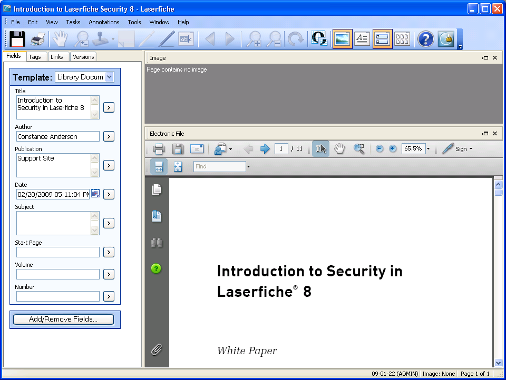The width and height of the screenshot is (506, 380).
Task: Click the arrow button beside the Number field
Action: tap(109, 296)
